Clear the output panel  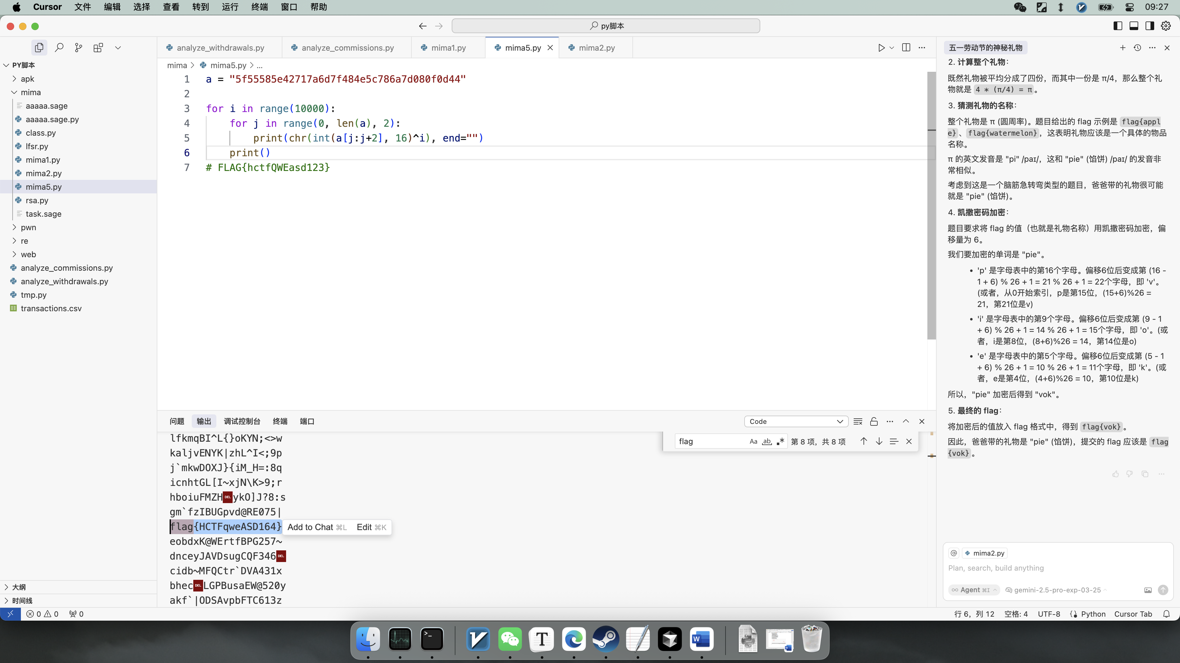(x=858, y=421)
